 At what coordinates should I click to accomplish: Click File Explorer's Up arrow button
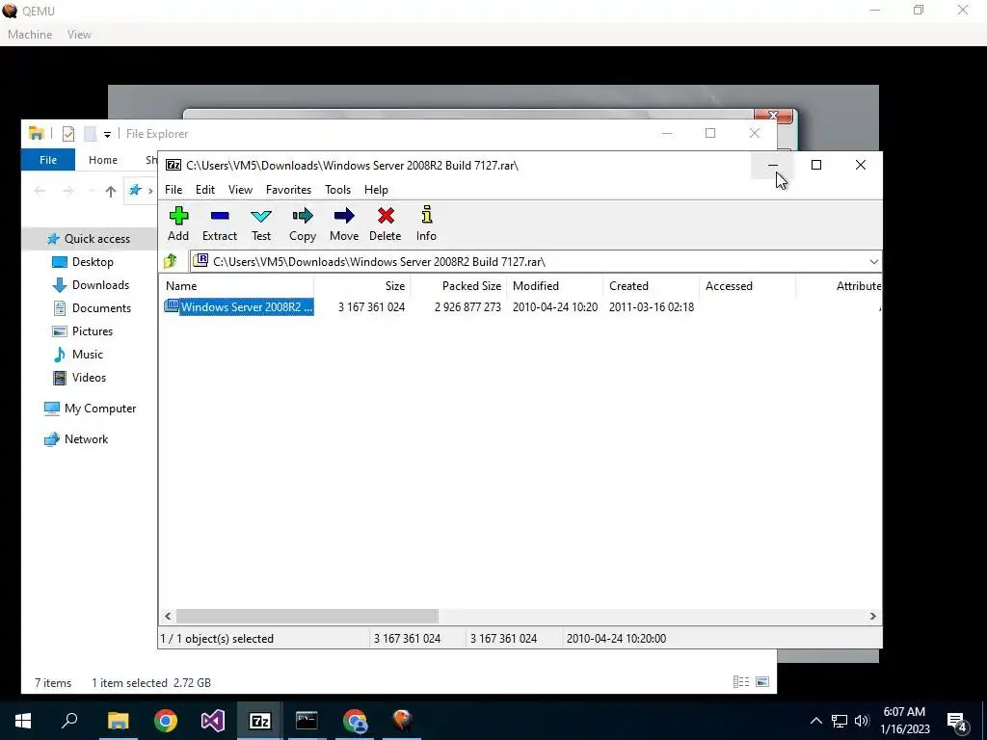[111, 191]
